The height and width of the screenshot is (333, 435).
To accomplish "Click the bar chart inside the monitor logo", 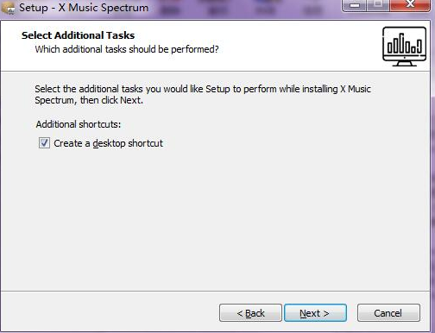I will pyautogui.click(x=405, y=44).
